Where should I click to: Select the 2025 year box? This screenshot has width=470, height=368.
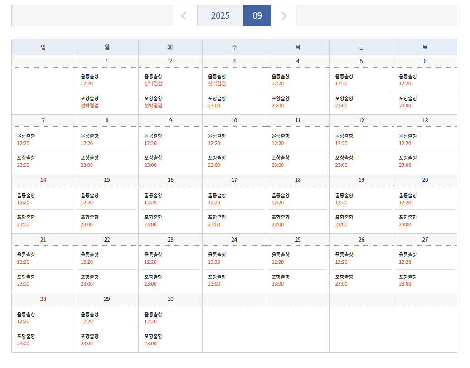point(220,15)
